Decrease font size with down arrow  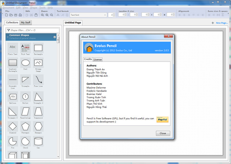[114, 16]
